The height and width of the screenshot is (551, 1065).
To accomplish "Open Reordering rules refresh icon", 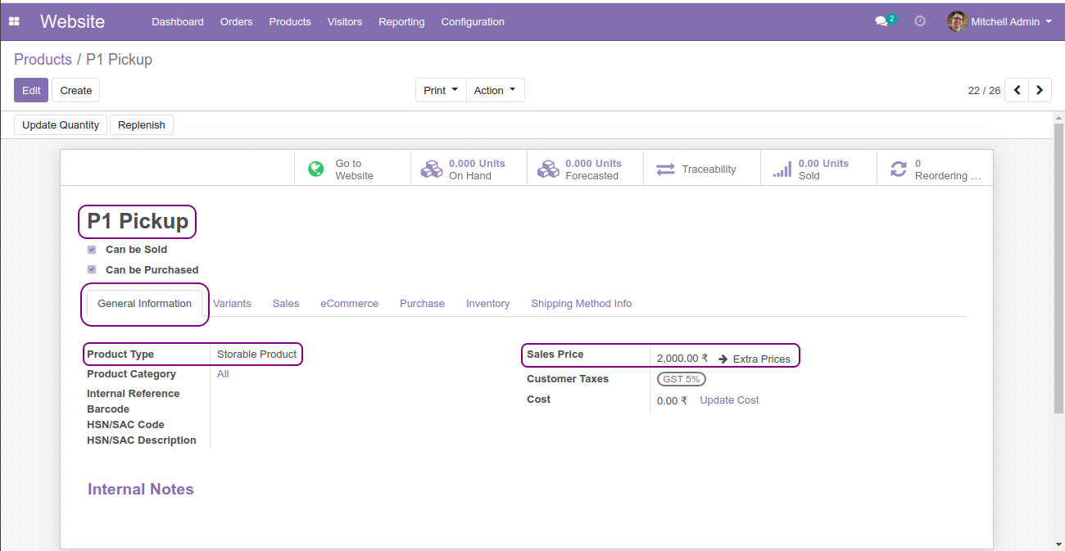I will tap(899, 169).
